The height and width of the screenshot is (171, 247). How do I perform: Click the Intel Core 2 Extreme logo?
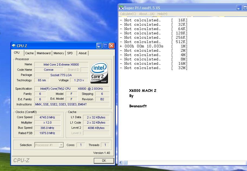[x=99, y=73]
